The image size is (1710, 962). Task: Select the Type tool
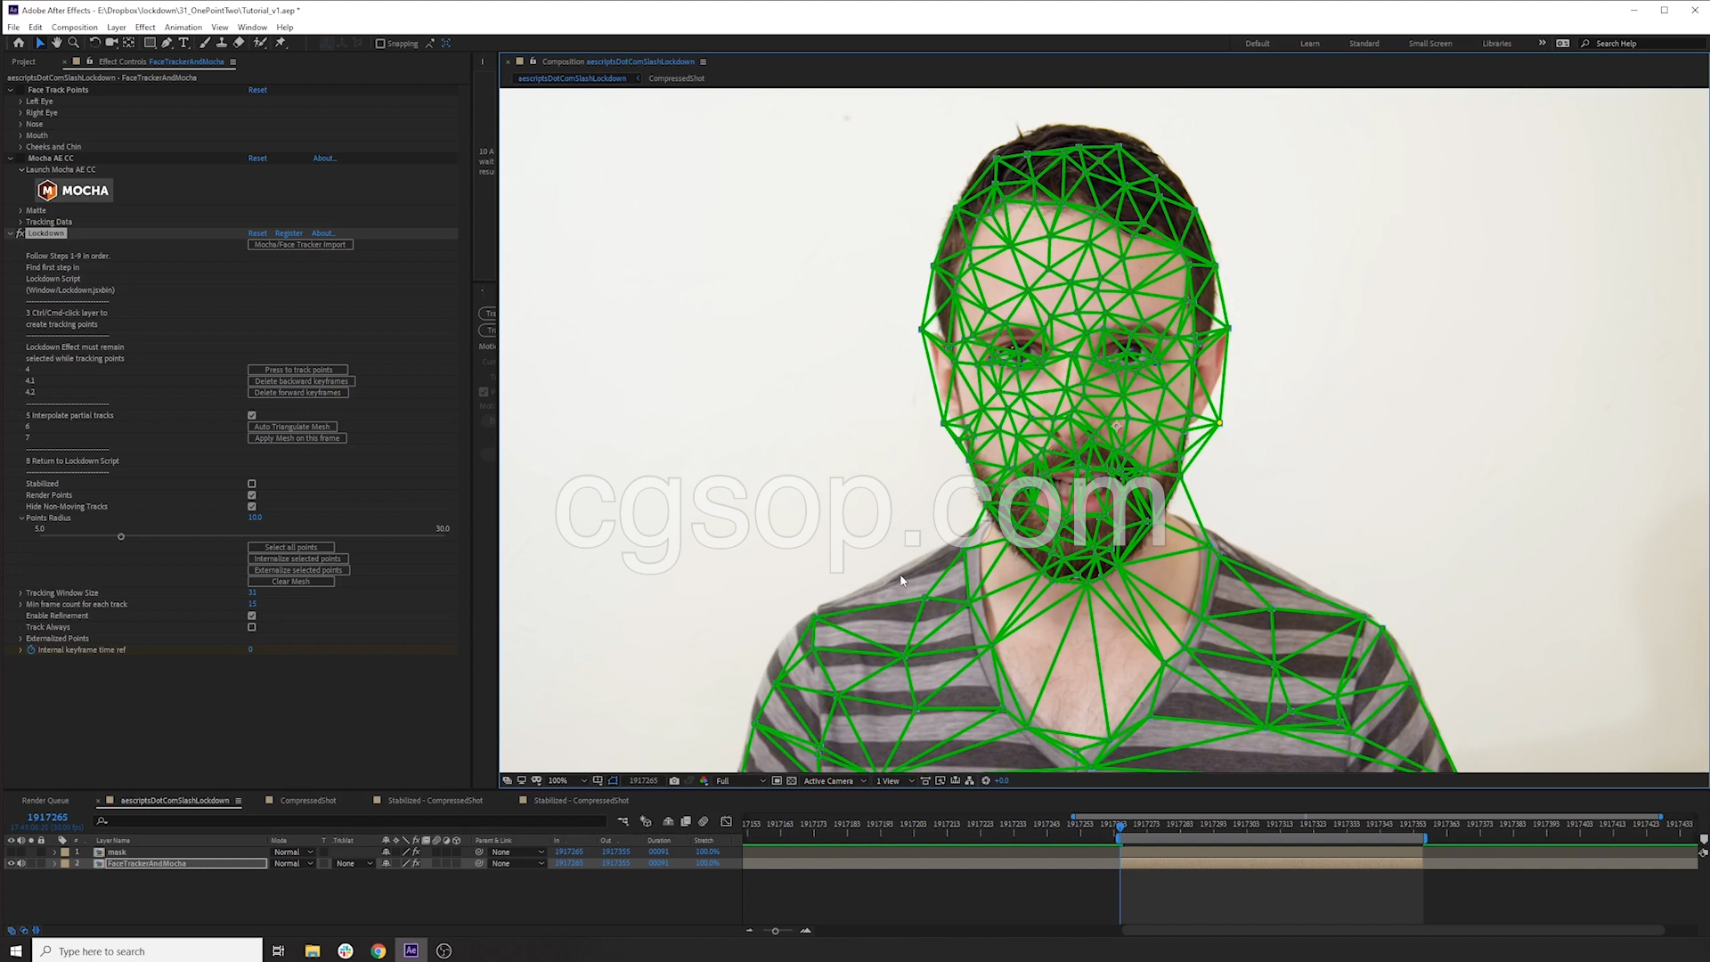(x=183, y=43)
